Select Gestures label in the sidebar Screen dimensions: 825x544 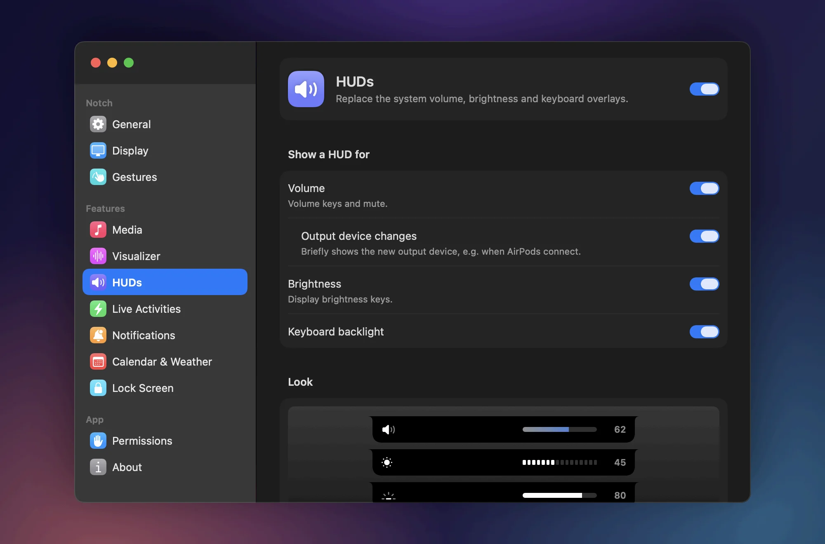point(134,177)
